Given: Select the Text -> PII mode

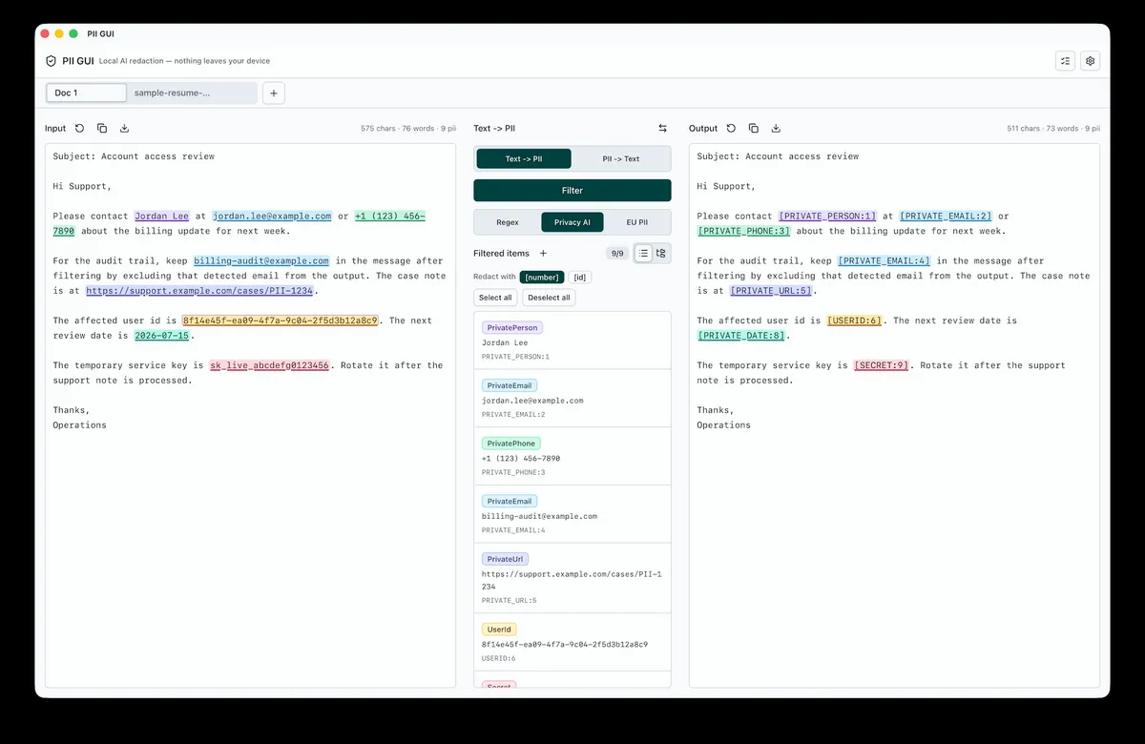Looking at the screenshot, I should (523, 158).
